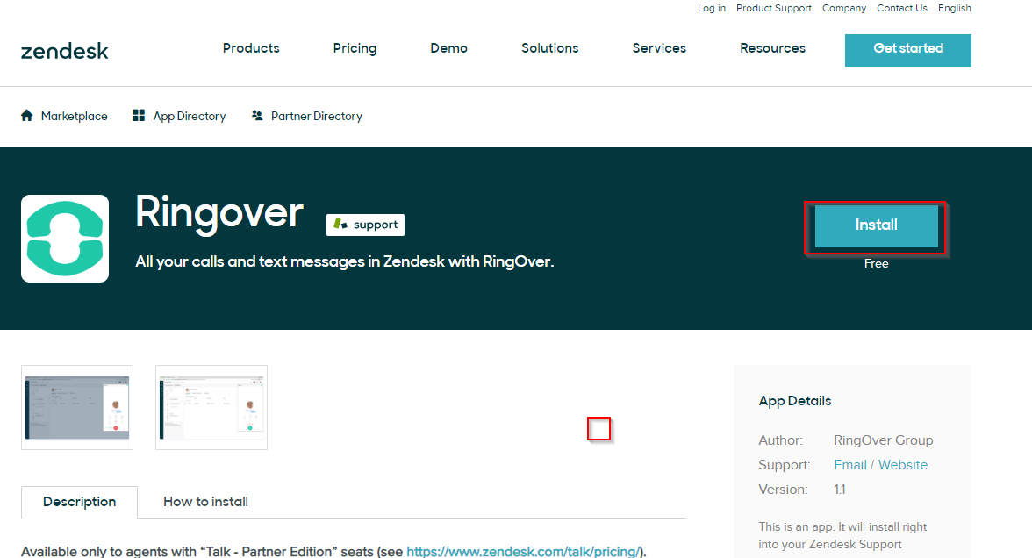Click the Get started button
The width and height of the screenshot is (1032, 558).
point(908,50)
